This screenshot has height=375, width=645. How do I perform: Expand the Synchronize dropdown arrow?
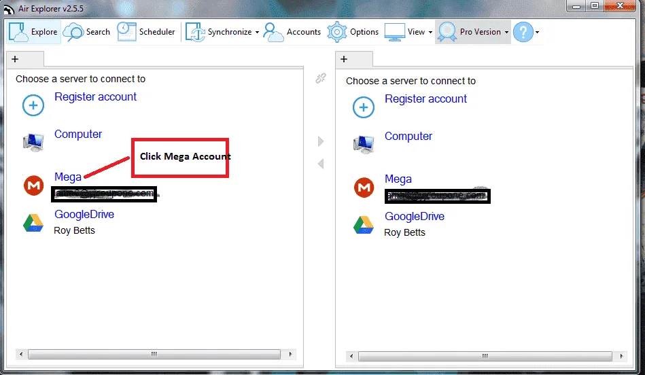pos(257,32)
